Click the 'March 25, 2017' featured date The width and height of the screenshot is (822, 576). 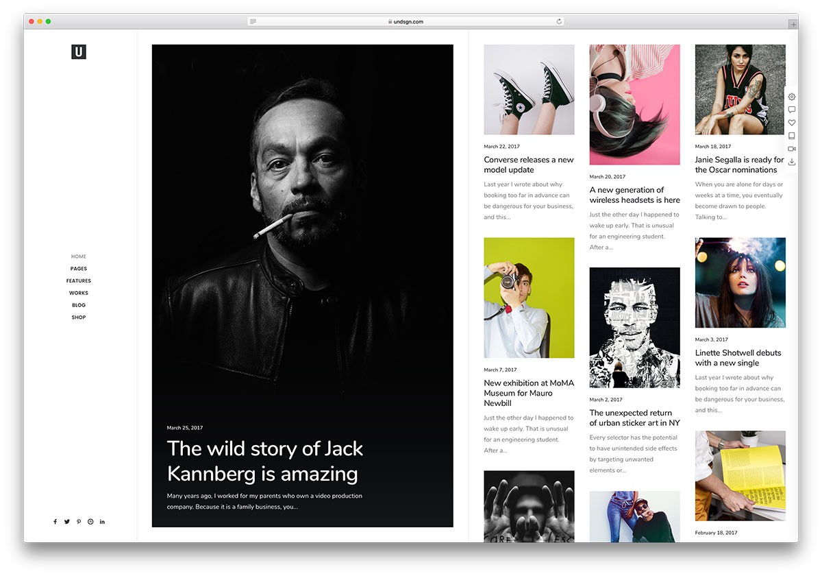(x=185, y=428)
